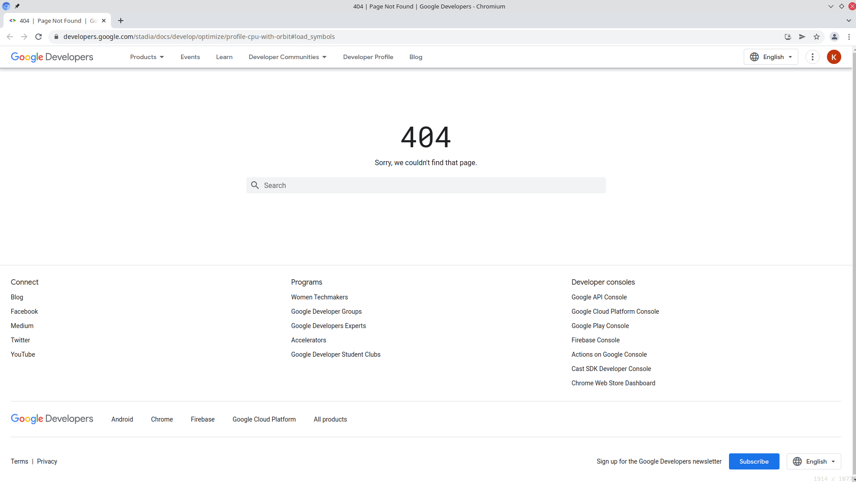Viewport: 856px width, 482px height.
Task: Click the browser forward arrow
Action: [24, 37]
